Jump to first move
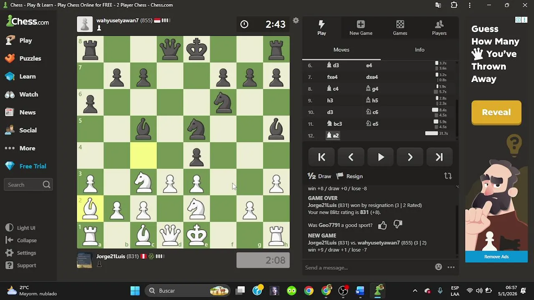 click(x=322, y=157)
